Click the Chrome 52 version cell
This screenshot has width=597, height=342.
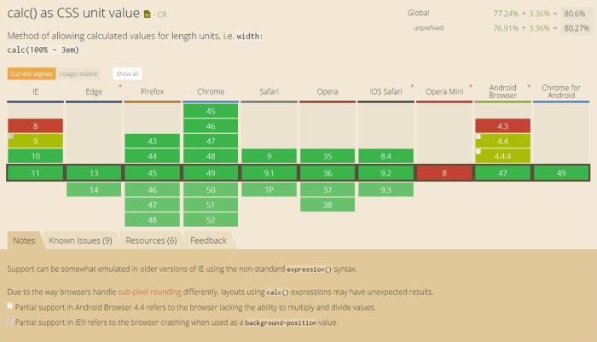click(x=211, y=220)
